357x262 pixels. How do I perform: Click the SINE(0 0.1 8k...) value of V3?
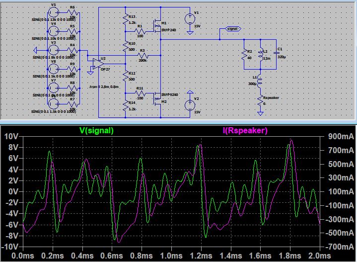click(x=54, y=58)
